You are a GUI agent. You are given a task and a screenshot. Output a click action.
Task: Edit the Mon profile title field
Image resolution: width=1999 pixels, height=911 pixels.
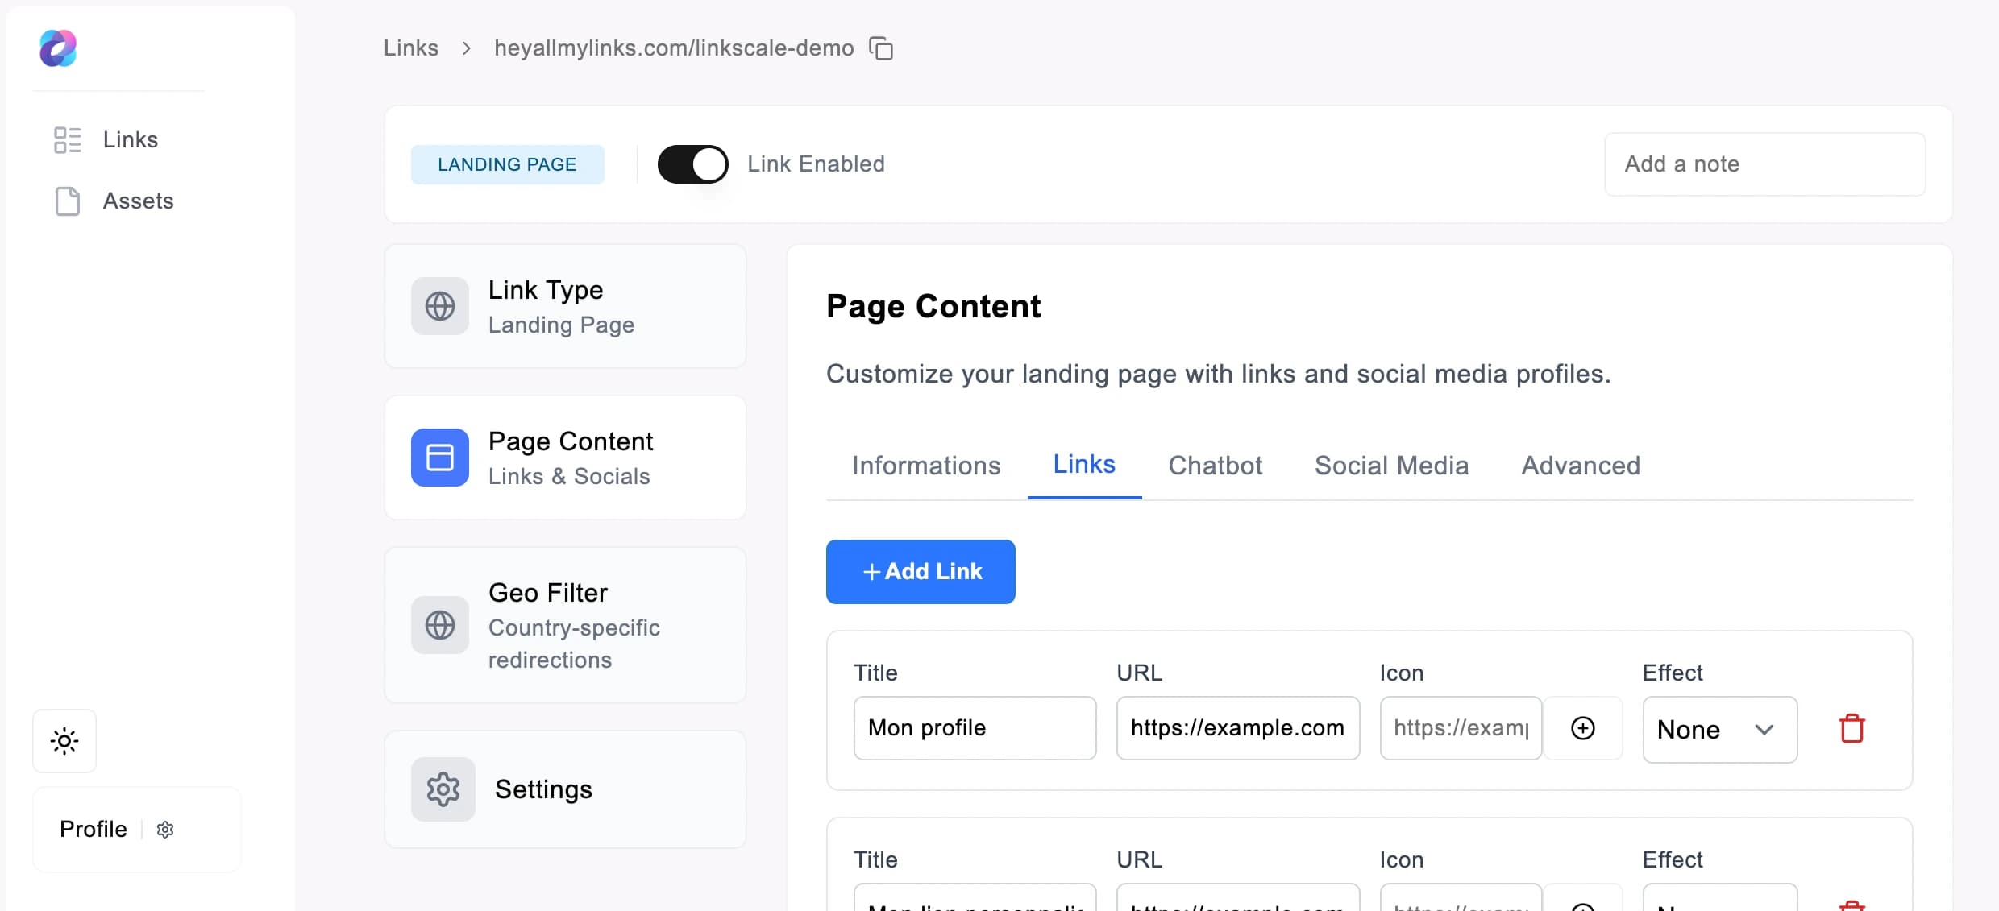point(974,728)
